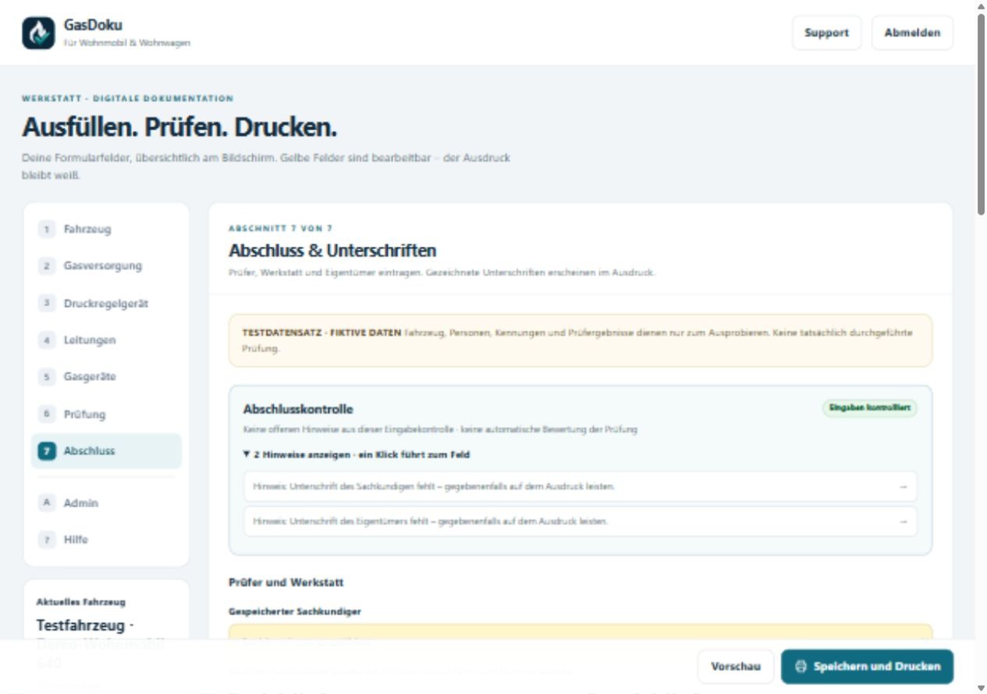The width and height of the screenshot is (987, 694).
Task: Click the Support button
Action: pos(826,33)
